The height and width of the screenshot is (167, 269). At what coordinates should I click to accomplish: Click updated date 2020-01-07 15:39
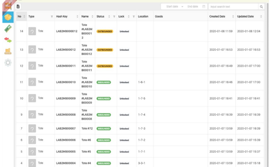249,140
